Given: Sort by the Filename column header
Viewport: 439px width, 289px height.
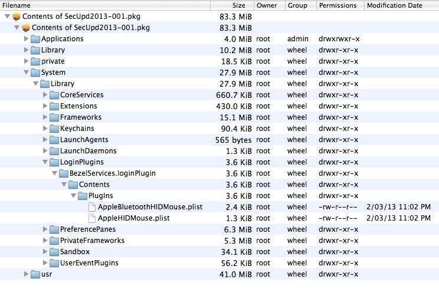Looking at the screenshot, I should pos(105,5).
